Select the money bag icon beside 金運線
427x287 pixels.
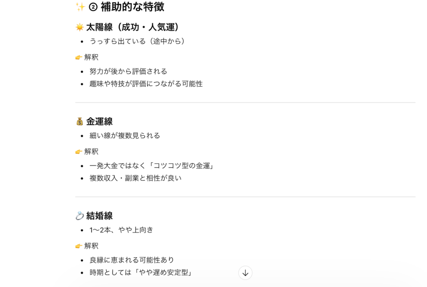[x=79, y=121]
